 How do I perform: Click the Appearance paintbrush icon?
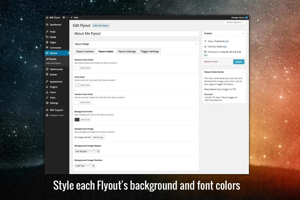47,82
